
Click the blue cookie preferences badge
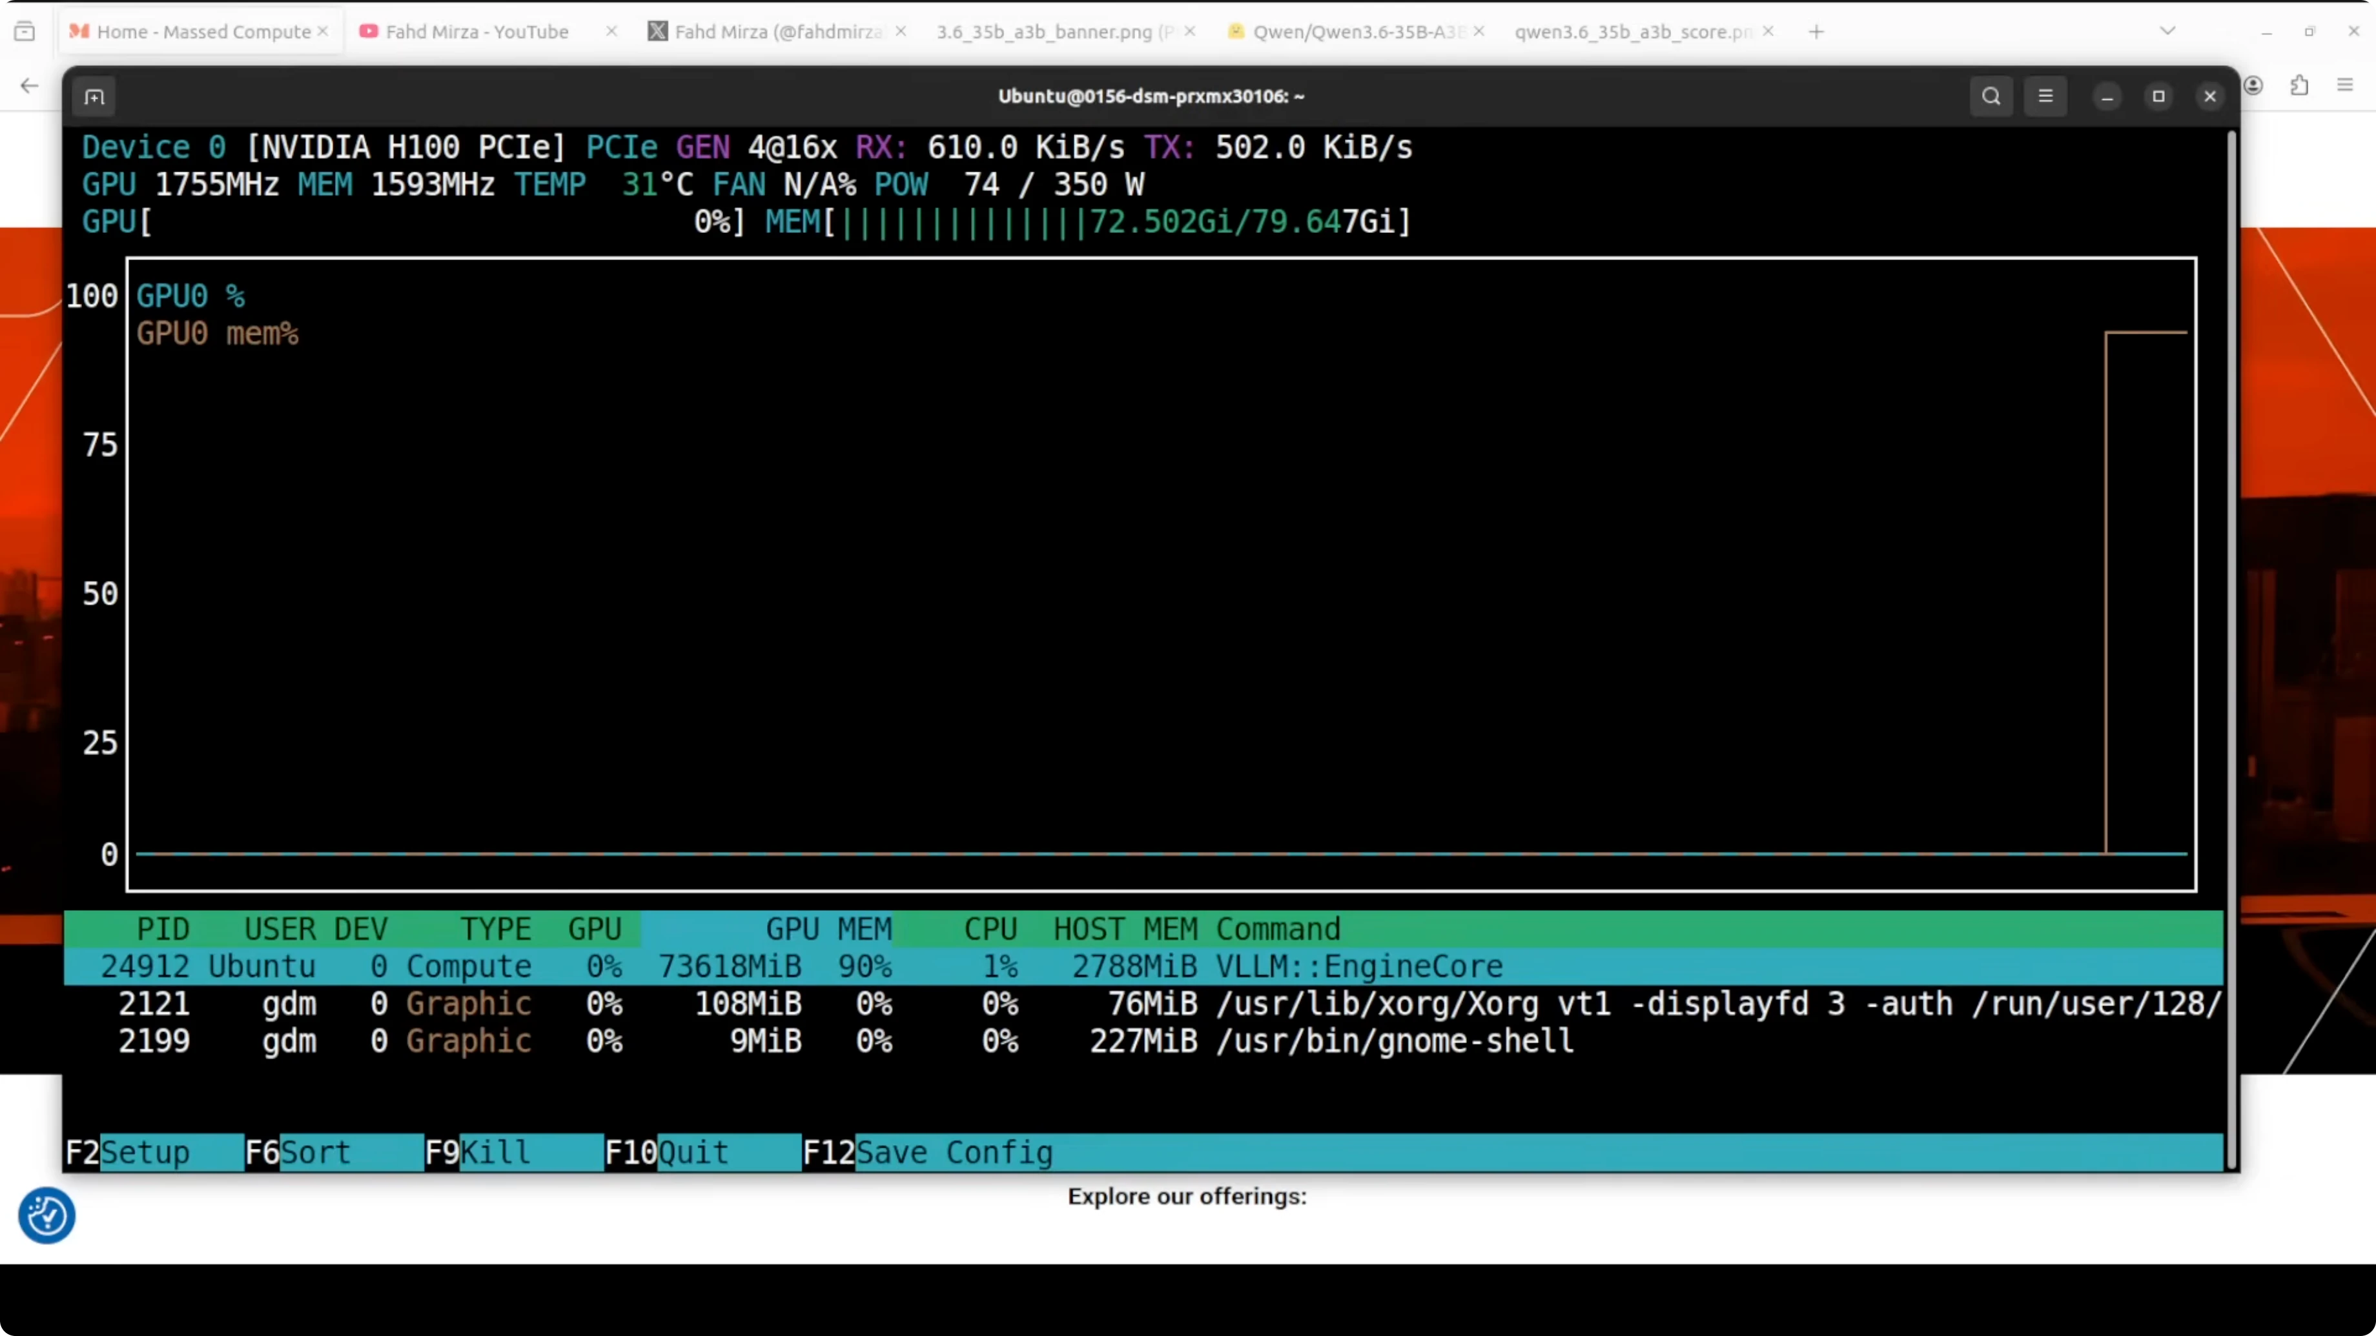pos(46,1215)
